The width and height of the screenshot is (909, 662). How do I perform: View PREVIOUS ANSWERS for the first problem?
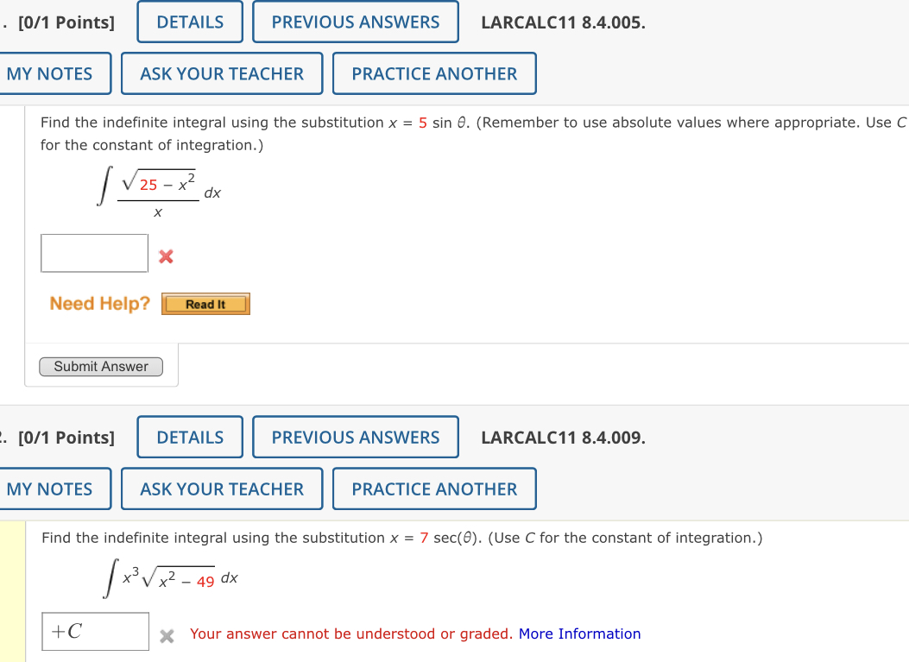click(355, 22)
